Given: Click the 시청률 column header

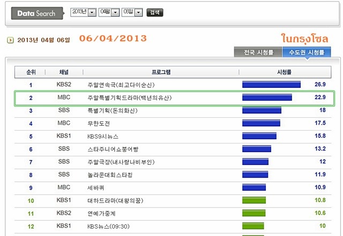Looking at the screenshot, I should [x=285, y=72].
